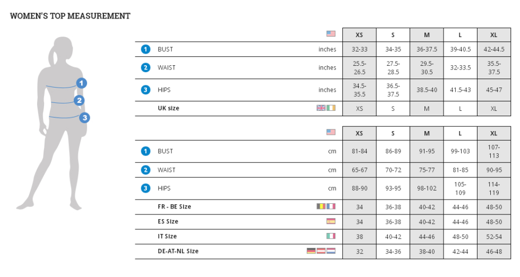This screenshot has width=520, height=277.
Task: Click the US flag icon above the inches table
Action: (x=331, y=34)
